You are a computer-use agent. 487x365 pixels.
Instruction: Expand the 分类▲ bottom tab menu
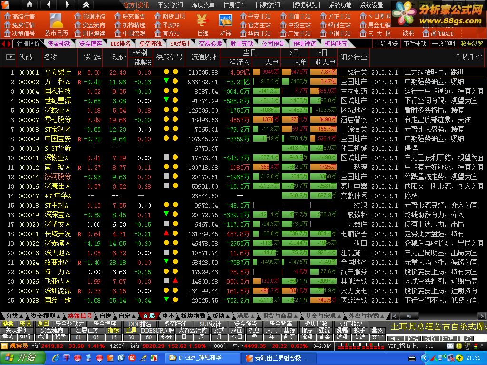point(14,316)
